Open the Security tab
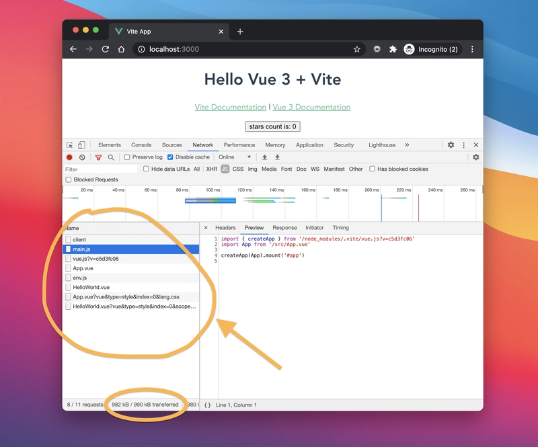Image resolution: width=538 pixels, height=447 pixels. tap(344, 145)
